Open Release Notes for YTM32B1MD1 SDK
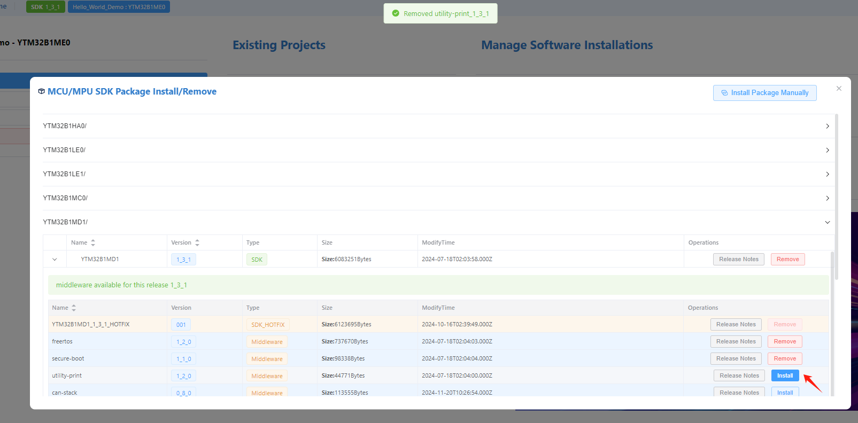858x423 pixels. (739, 259)
